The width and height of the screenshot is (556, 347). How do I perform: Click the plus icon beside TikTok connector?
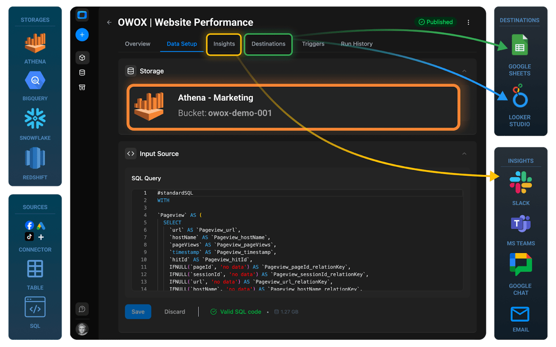coord(41,237)
